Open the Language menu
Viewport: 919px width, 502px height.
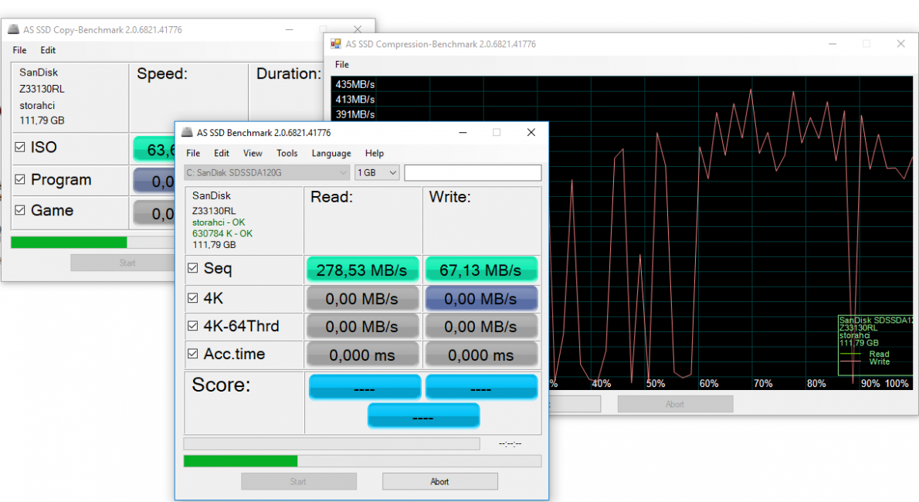pos(331,153)
